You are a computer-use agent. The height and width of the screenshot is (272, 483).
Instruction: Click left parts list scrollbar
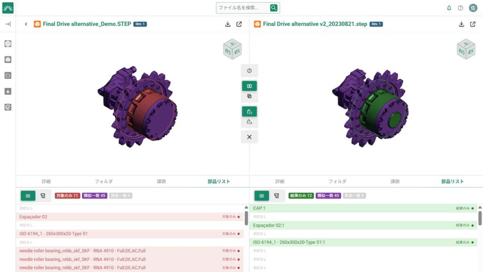pos(246,218)
